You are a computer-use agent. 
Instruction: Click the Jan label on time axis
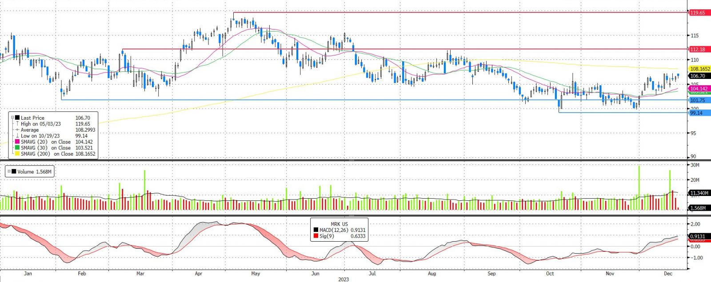click(x=28, y=274)
